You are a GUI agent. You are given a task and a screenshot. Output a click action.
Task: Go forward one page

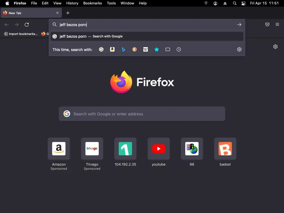click(16, 25)
